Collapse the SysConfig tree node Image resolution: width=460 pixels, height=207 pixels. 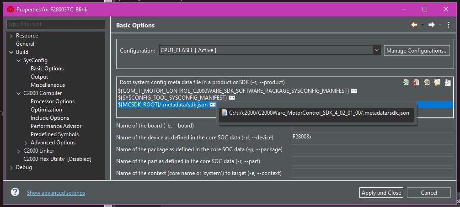(19, 60)
